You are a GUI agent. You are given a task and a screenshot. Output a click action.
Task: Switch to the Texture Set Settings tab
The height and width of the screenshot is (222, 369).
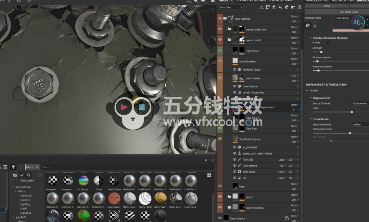pos(251,1)
